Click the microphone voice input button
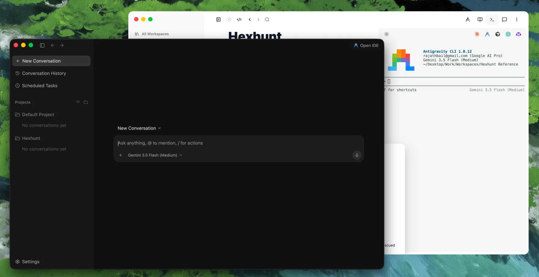 click(357, 155)
